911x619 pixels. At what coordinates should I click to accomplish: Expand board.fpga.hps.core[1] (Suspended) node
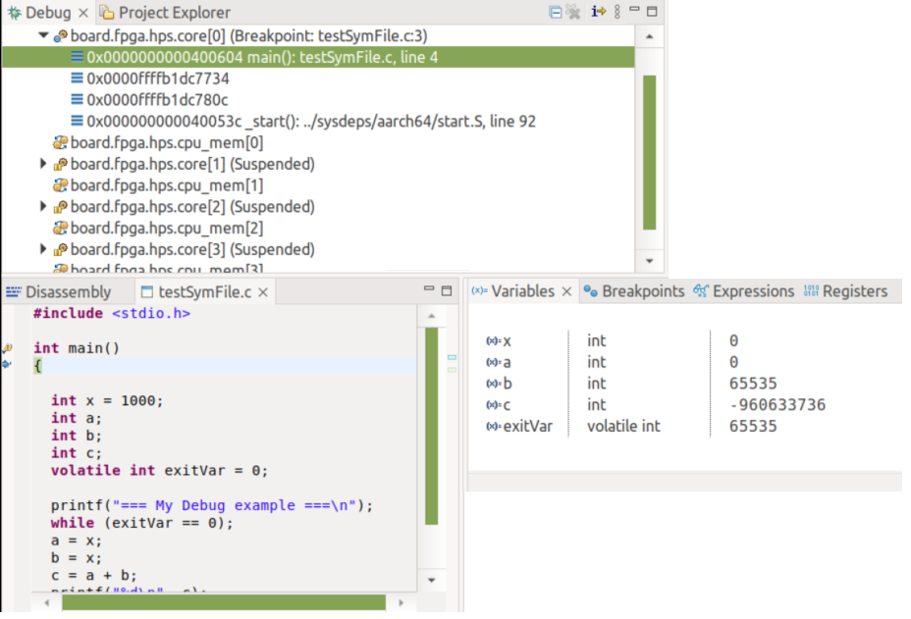click(43, 164)
